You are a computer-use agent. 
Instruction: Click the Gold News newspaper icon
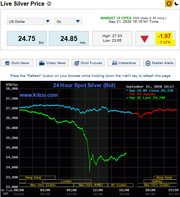point(7,63)
